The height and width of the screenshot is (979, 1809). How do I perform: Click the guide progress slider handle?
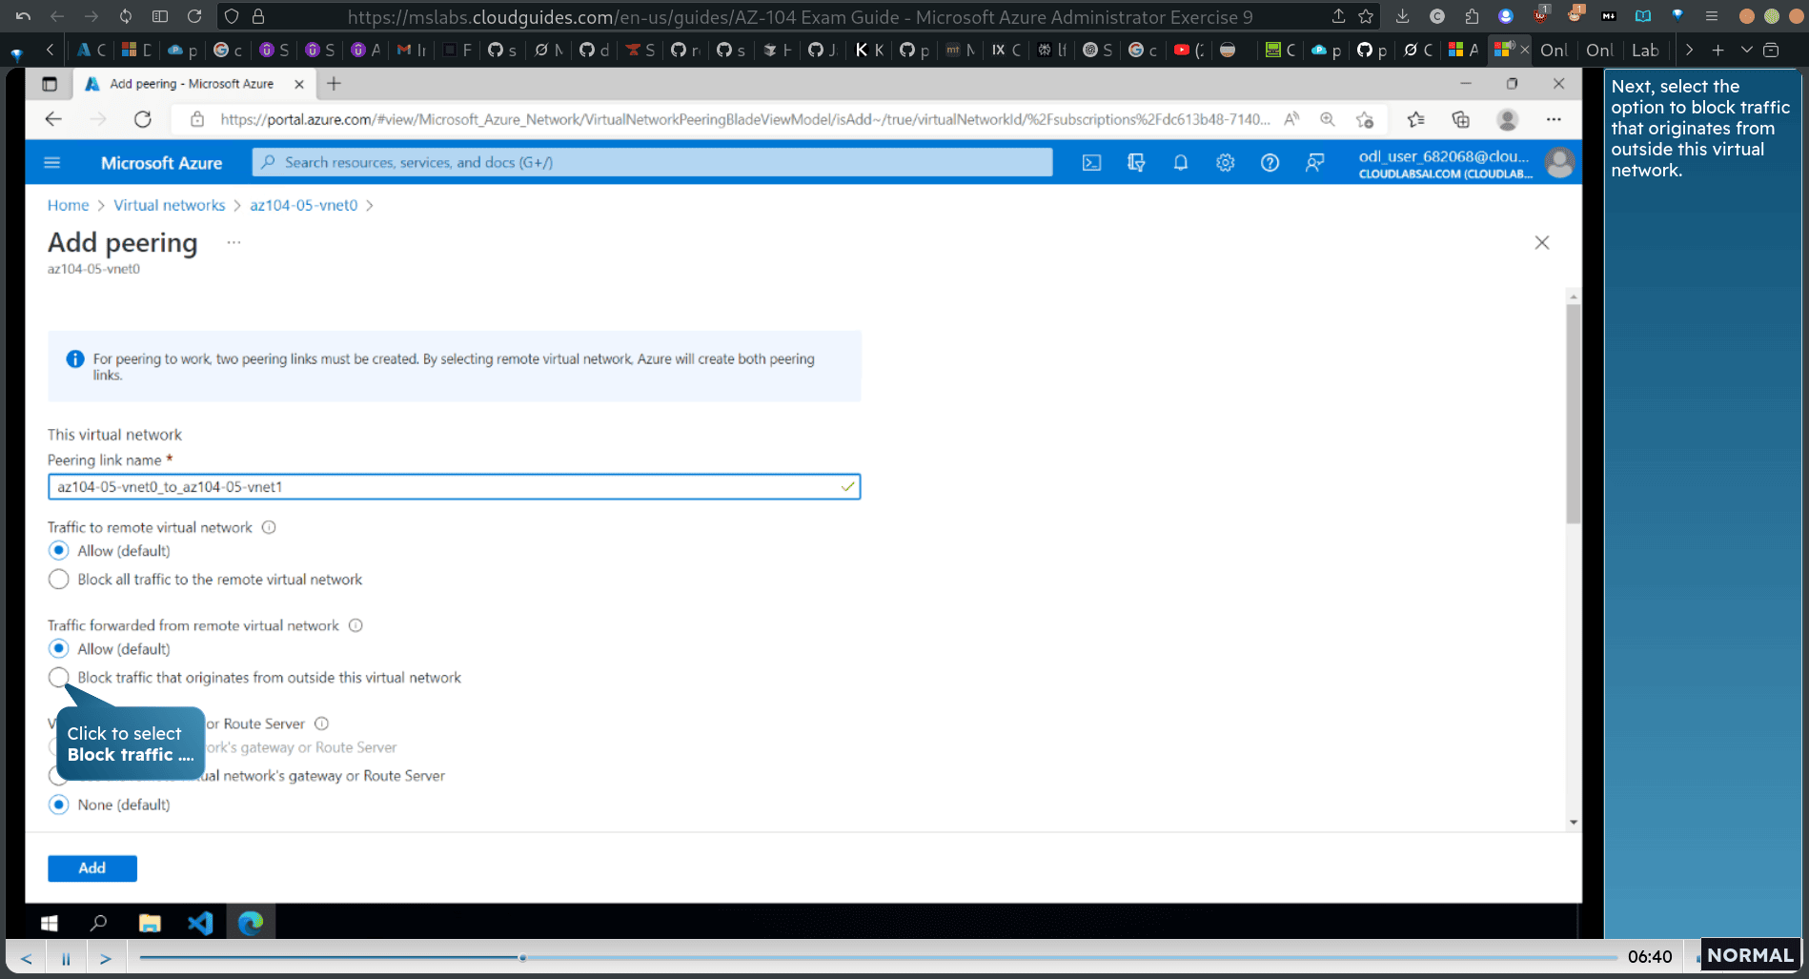522,957
